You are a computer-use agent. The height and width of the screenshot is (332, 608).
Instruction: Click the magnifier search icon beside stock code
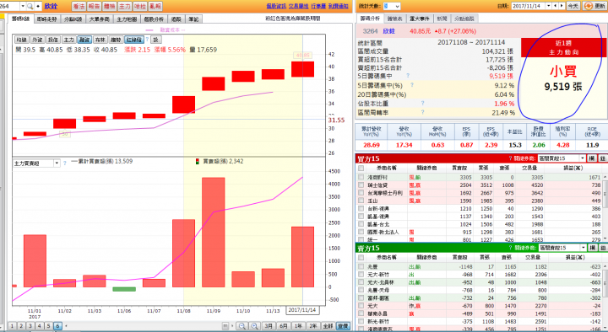(30, 6)
